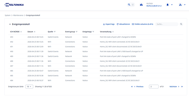Click the page number input field
The height and width of the screenshot is (98, 189).
(154, 87)
